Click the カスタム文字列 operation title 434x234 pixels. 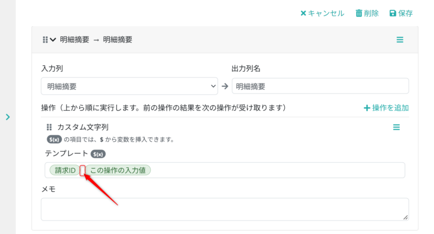coord(83,127)
